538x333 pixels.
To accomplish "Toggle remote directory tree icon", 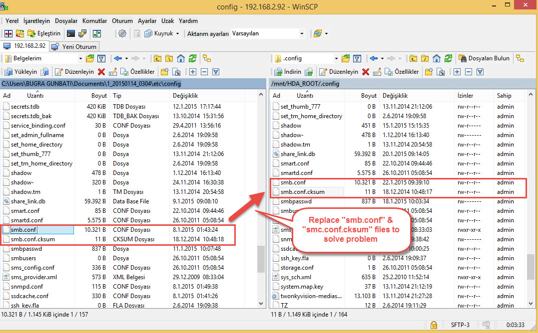I will 520,58.
